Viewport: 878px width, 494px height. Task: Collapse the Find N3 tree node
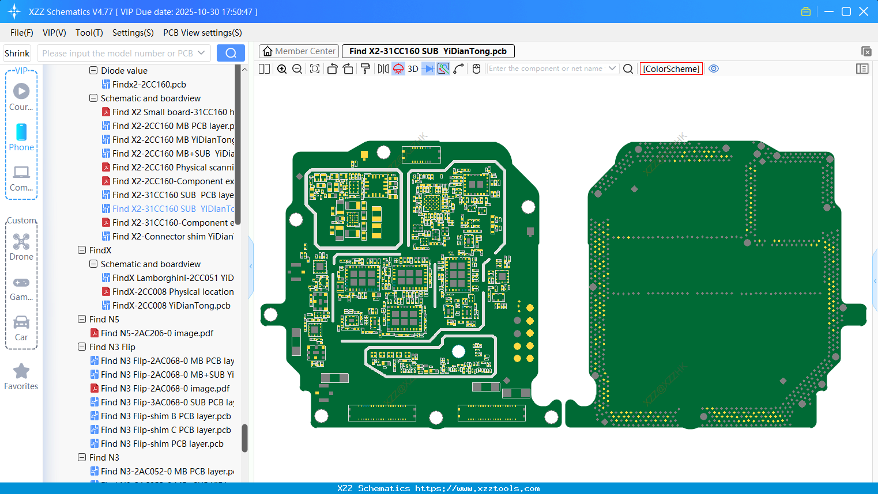click(x=82, y=458)
